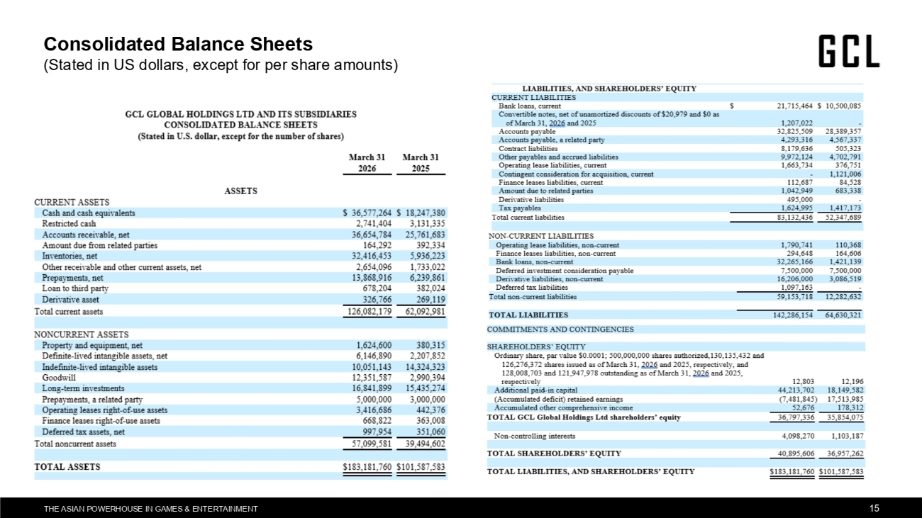Select the "Total current liabilities" label
The height and width of the screenshot is (518, 922).
point(528,218)
